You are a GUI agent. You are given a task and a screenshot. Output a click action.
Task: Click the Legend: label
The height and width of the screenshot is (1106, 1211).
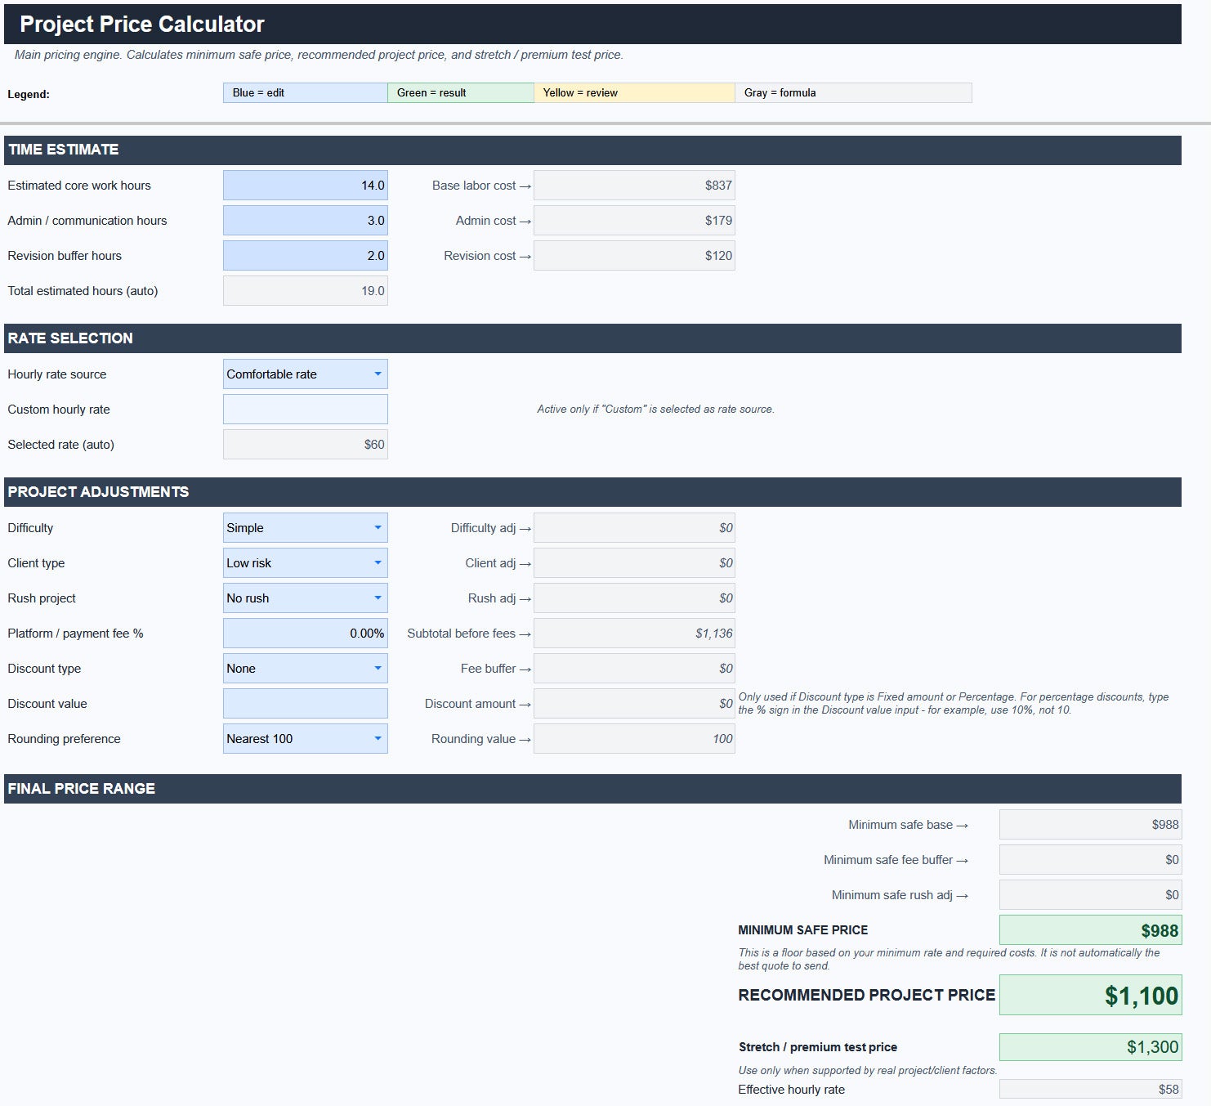(x=29, y=94)
